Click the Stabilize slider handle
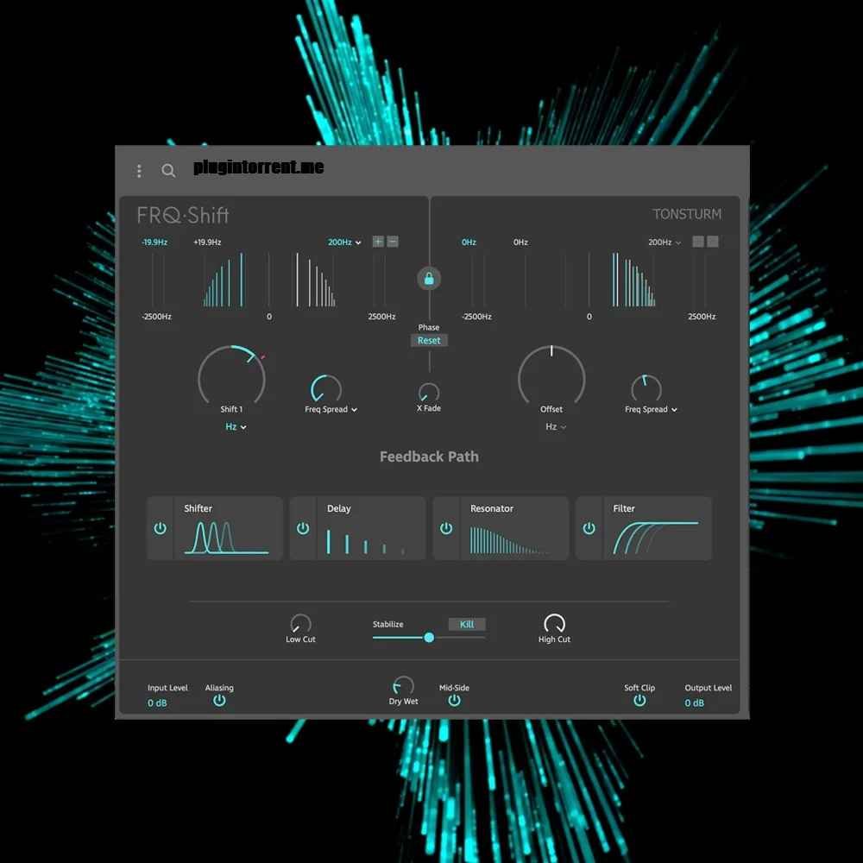863x863 pixels. click(x=429, y=638)
